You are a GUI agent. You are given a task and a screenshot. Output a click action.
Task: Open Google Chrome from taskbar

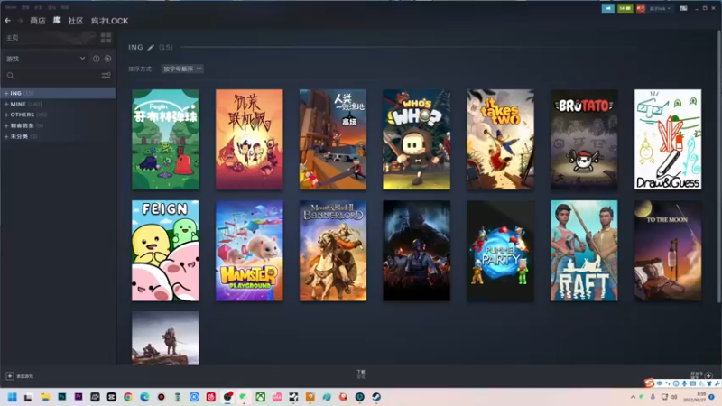[x=128, y=397]
